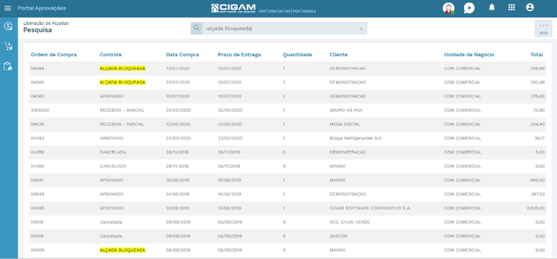Sort by Prazo de Entrega column
Screen dimensions: 557x259
(239, 55)
